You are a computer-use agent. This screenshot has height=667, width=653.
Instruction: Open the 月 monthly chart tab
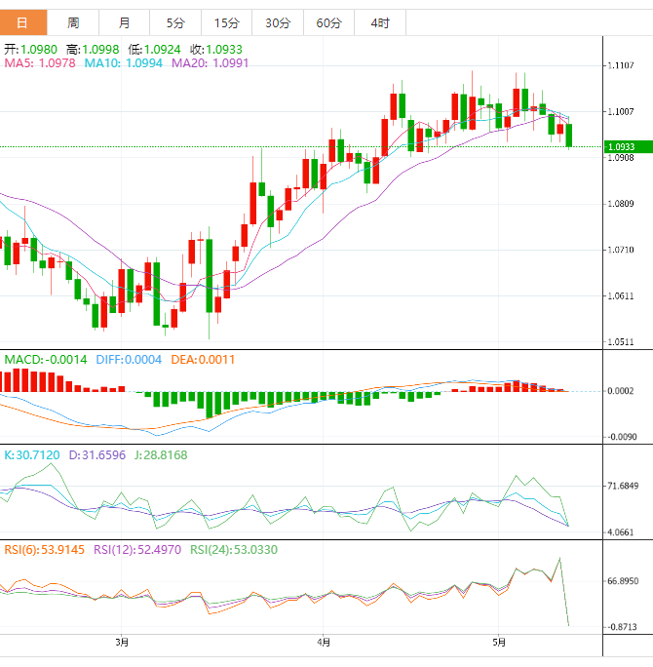coord(124,22)
